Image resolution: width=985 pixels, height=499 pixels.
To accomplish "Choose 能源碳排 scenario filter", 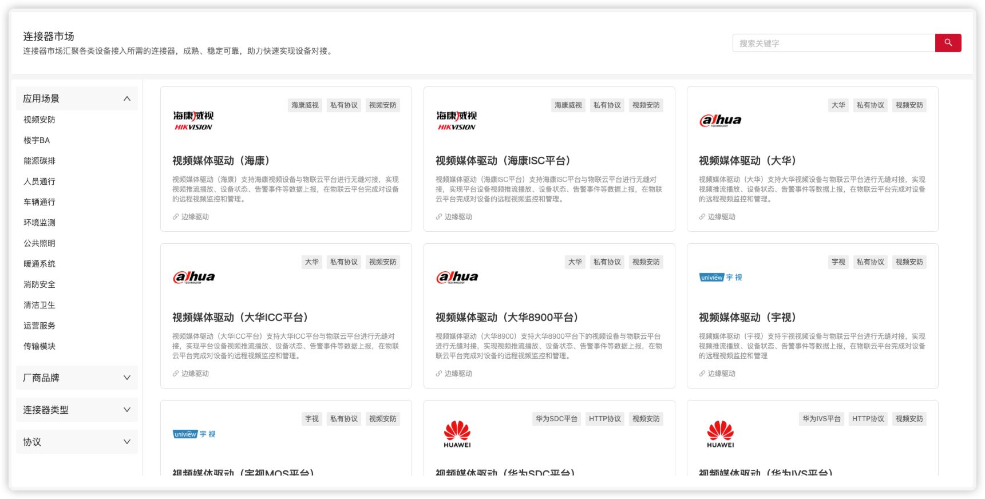I will pos(39,161).
